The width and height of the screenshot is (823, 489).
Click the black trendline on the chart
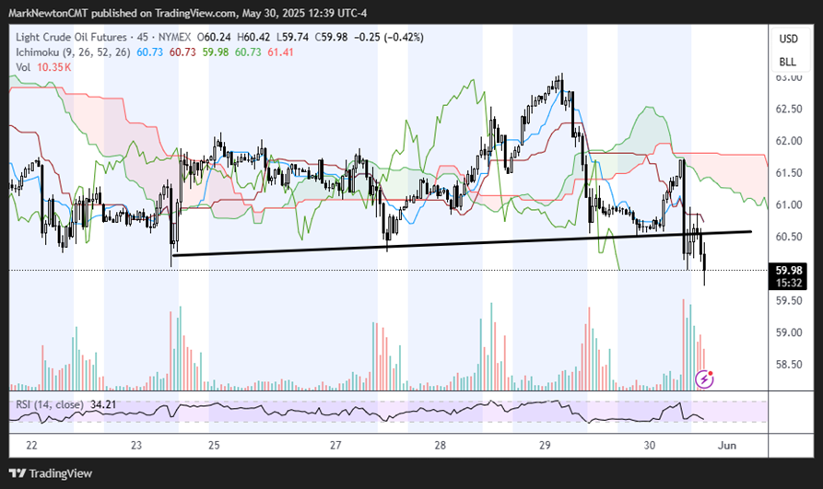(462, 243)
